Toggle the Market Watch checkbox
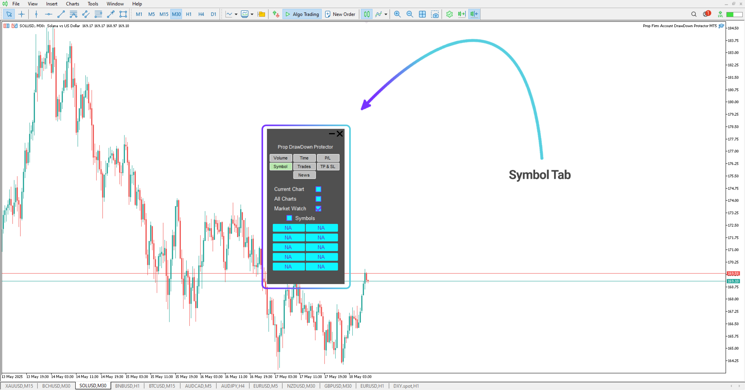 click(x=319, y=208)
